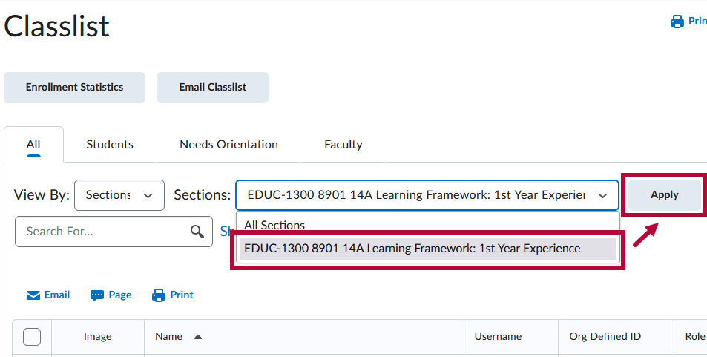Screen dimensions: 707x357
Task: Click the Name column sort arrow
Action: (197, 337)
